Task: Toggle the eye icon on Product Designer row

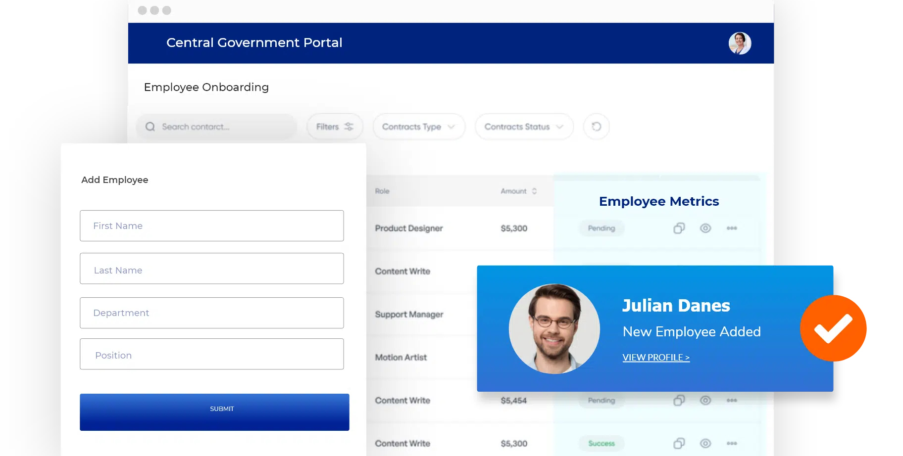Action: point(705,228)
